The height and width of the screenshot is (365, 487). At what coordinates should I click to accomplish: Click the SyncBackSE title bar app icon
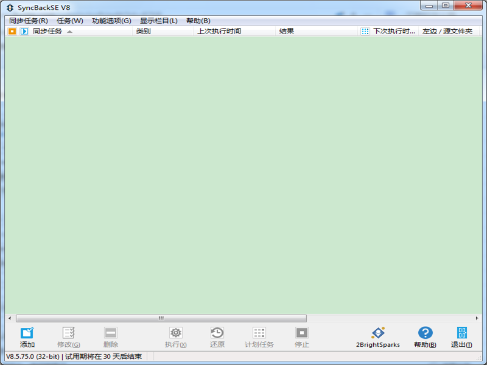10,7
